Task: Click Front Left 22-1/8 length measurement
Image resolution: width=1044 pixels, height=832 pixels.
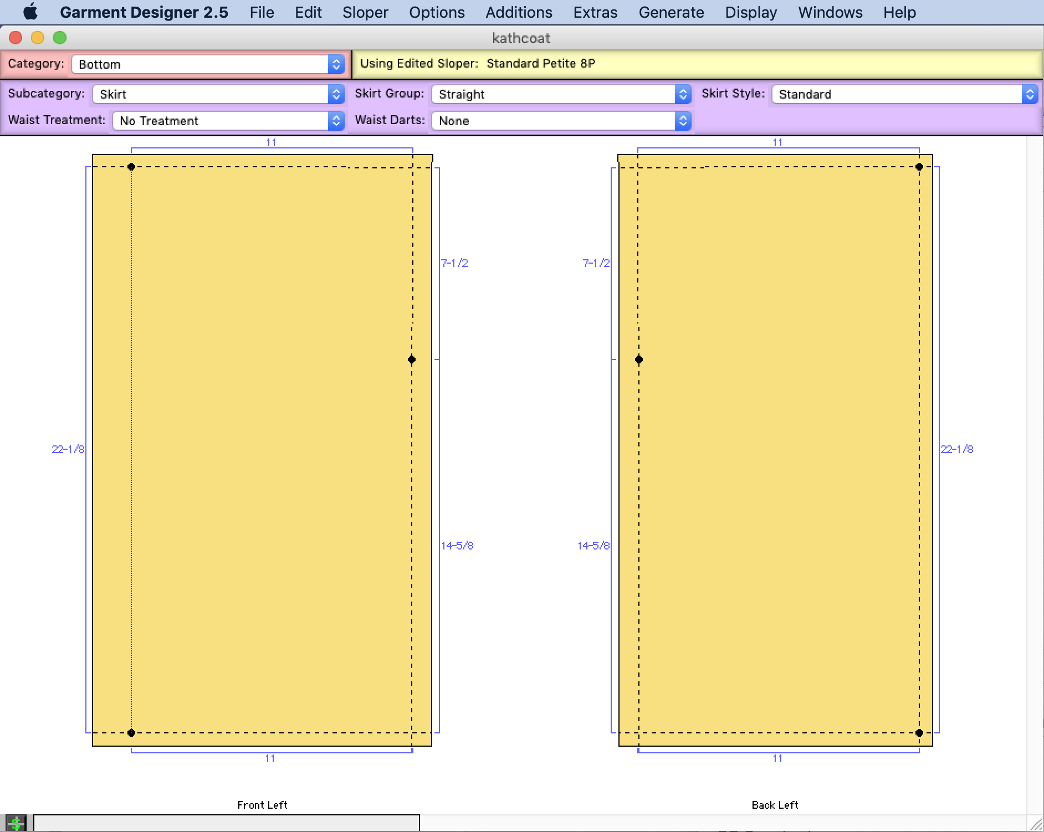Action: click(x=68, y=449)
